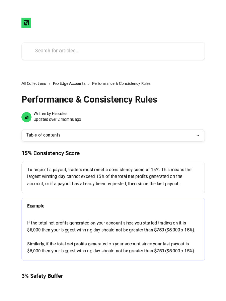Screen dimensions: 226x301
Task: Jump to the 15% Consistency Score heading
Action: (51, 153)
